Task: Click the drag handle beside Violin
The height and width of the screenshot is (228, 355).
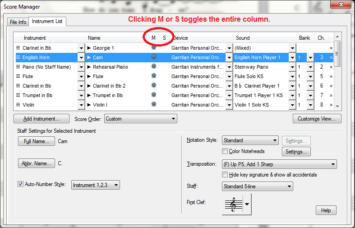Action: (x=18, y=105)
